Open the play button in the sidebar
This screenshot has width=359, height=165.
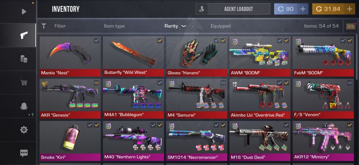(24, 11)
